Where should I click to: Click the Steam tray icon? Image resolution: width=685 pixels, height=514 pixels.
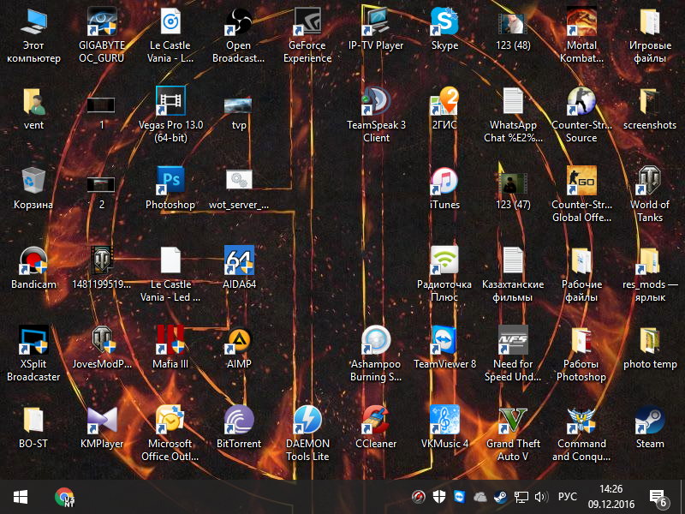(x=500, y=497)
